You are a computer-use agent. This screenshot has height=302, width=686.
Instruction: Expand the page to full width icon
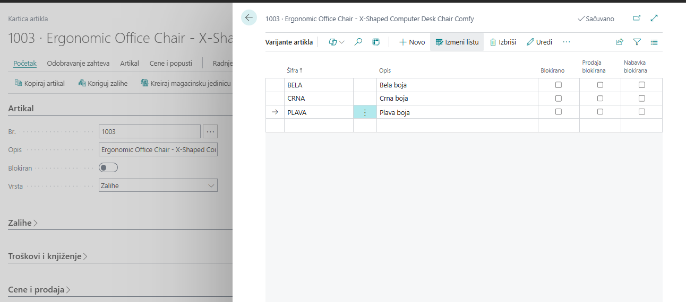coord(654,18)
